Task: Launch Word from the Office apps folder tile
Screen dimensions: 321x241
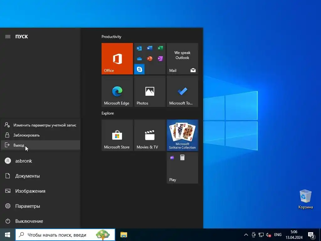Action: [150, 48]
